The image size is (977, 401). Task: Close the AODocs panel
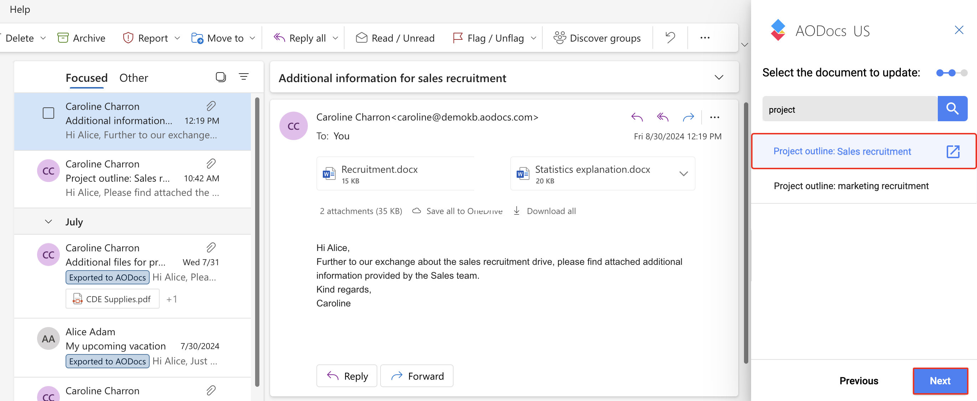(959, 30)
